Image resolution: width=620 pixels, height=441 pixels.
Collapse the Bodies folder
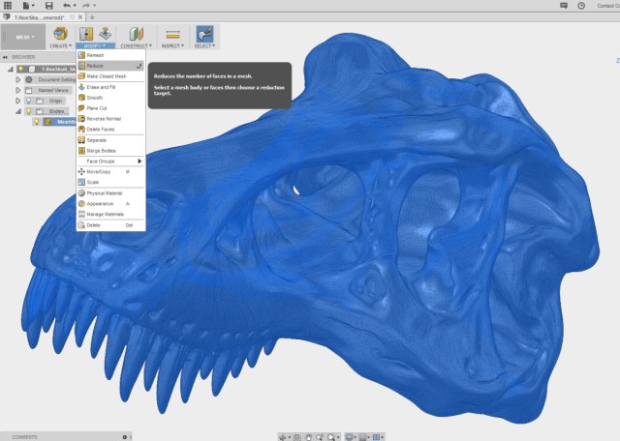point(18,112)
